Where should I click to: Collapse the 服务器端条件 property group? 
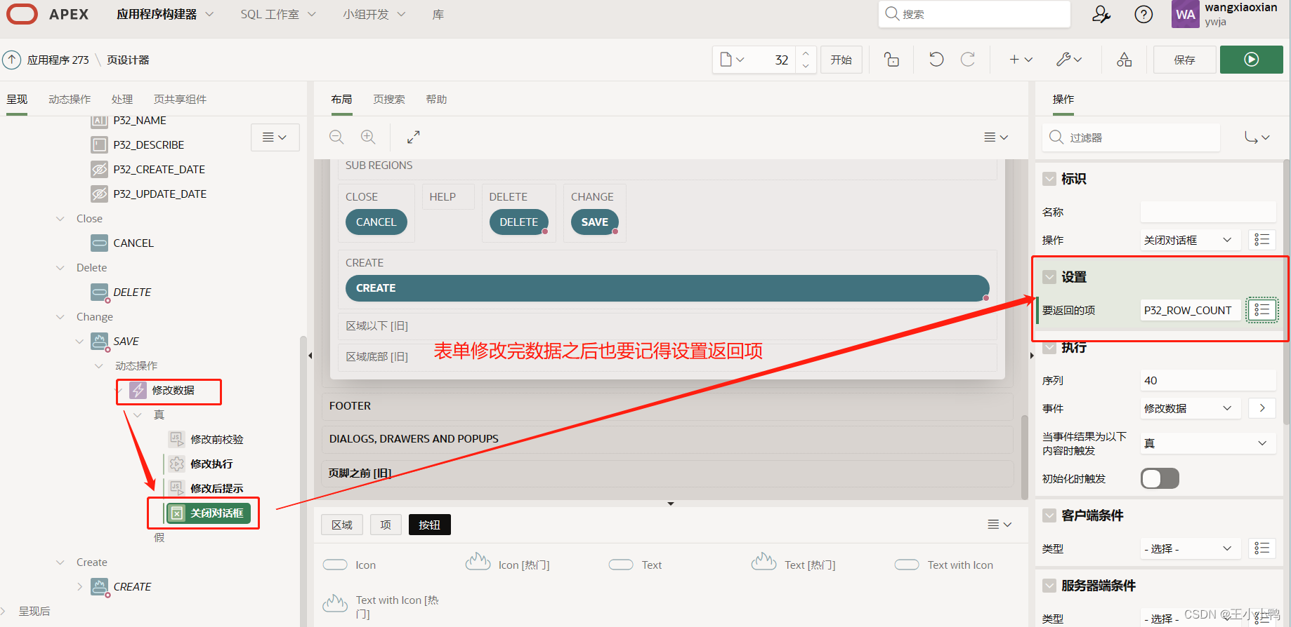[1049, 586]
